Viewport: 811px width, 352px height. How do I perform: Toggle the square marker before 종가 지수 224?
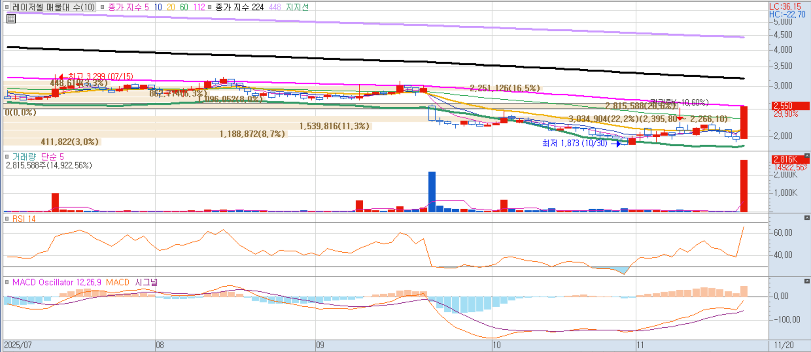coord(210,7)
